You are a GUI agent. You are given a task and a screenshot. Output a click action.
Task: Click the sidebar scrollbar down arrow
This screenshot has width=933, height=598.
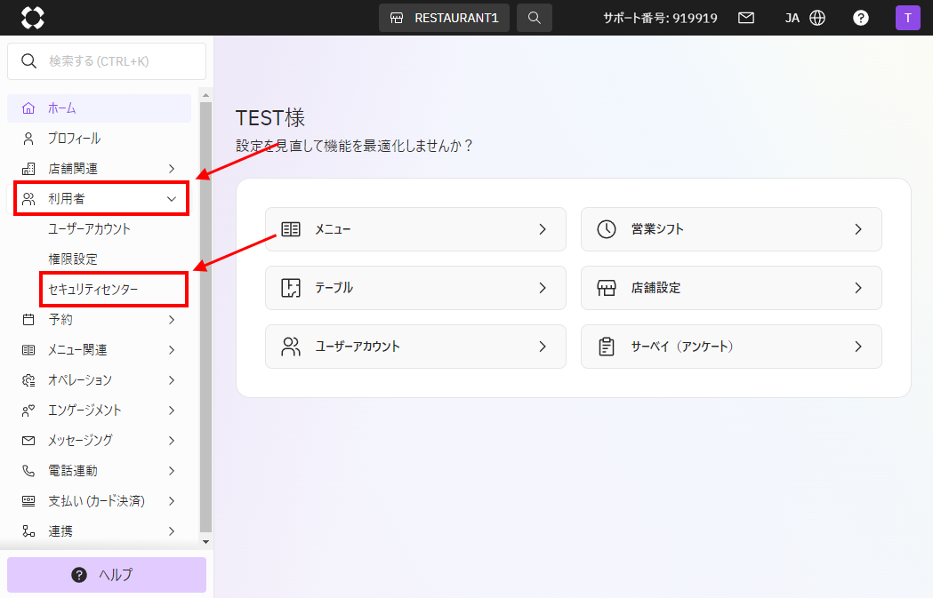pos(205,541)
